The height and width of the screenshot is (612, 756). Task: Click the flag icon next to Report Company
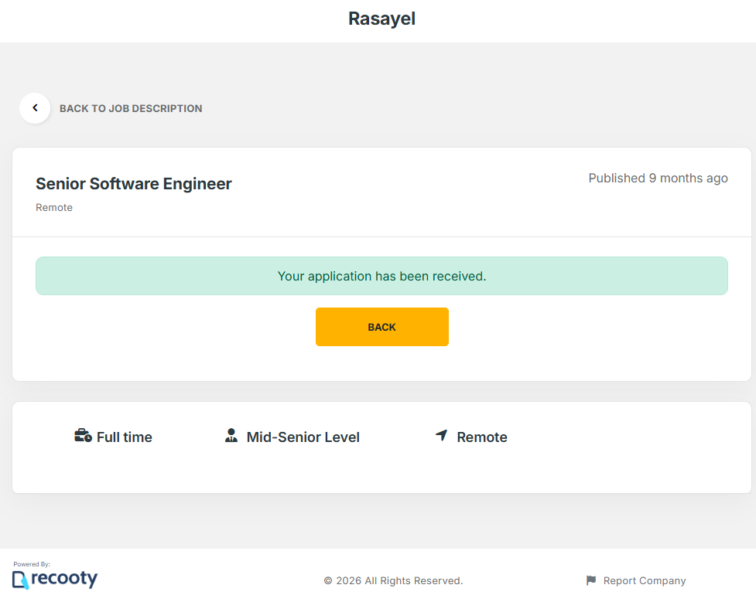[591, 580]
